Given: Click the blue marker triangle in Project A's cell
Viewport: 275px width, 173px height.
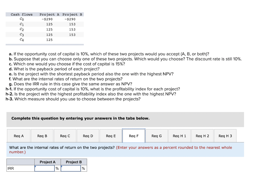Looking at the screenshot, I should point(36,166).
